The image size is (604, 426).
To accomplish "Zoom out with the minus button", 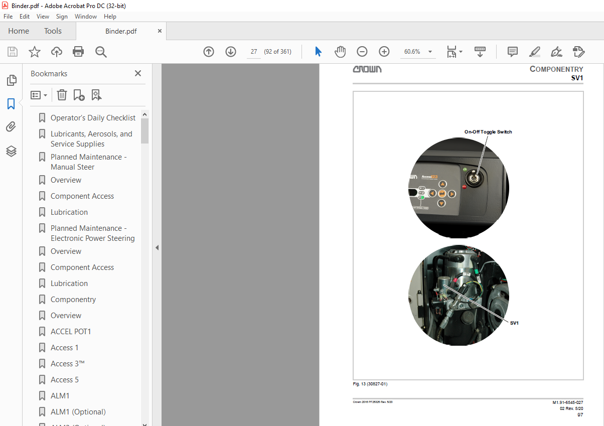I will [x=362, y=52].
